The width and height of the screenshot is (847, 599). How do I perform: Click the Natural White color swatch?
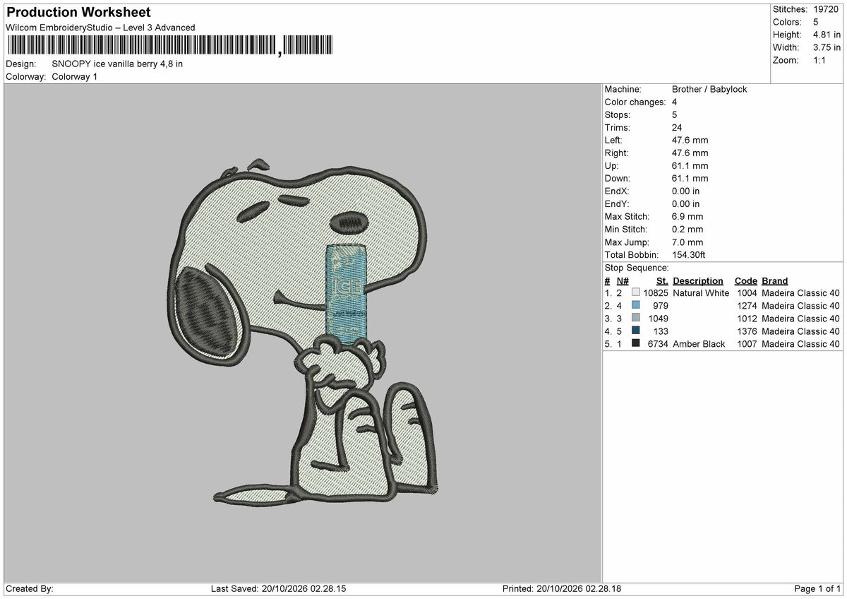point(636,293)
